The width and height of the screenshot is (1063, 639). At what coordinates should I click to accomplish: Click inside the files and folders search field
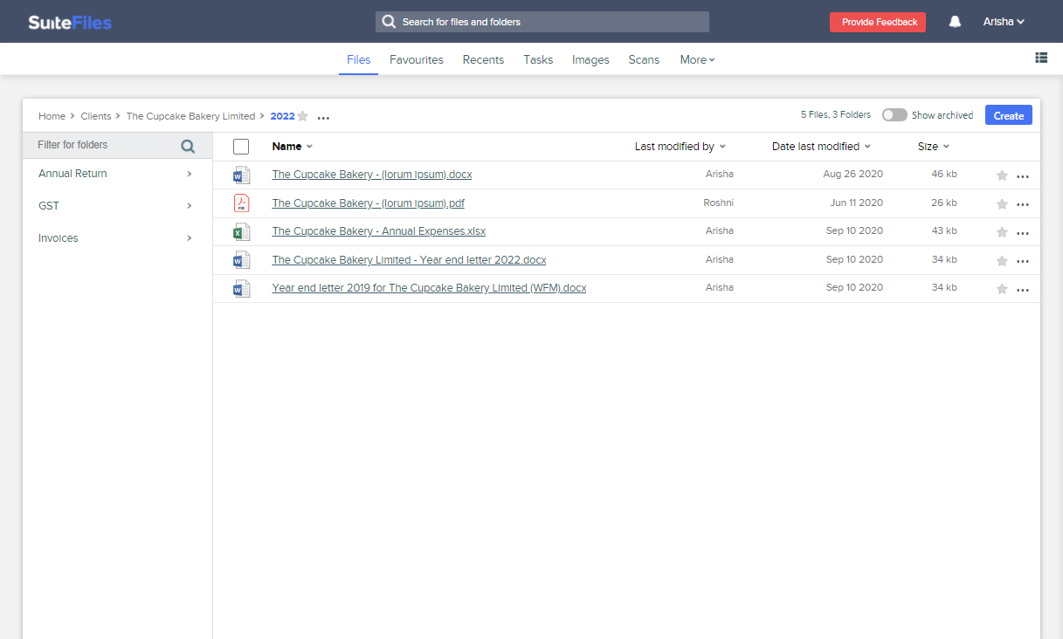point(542,21)
